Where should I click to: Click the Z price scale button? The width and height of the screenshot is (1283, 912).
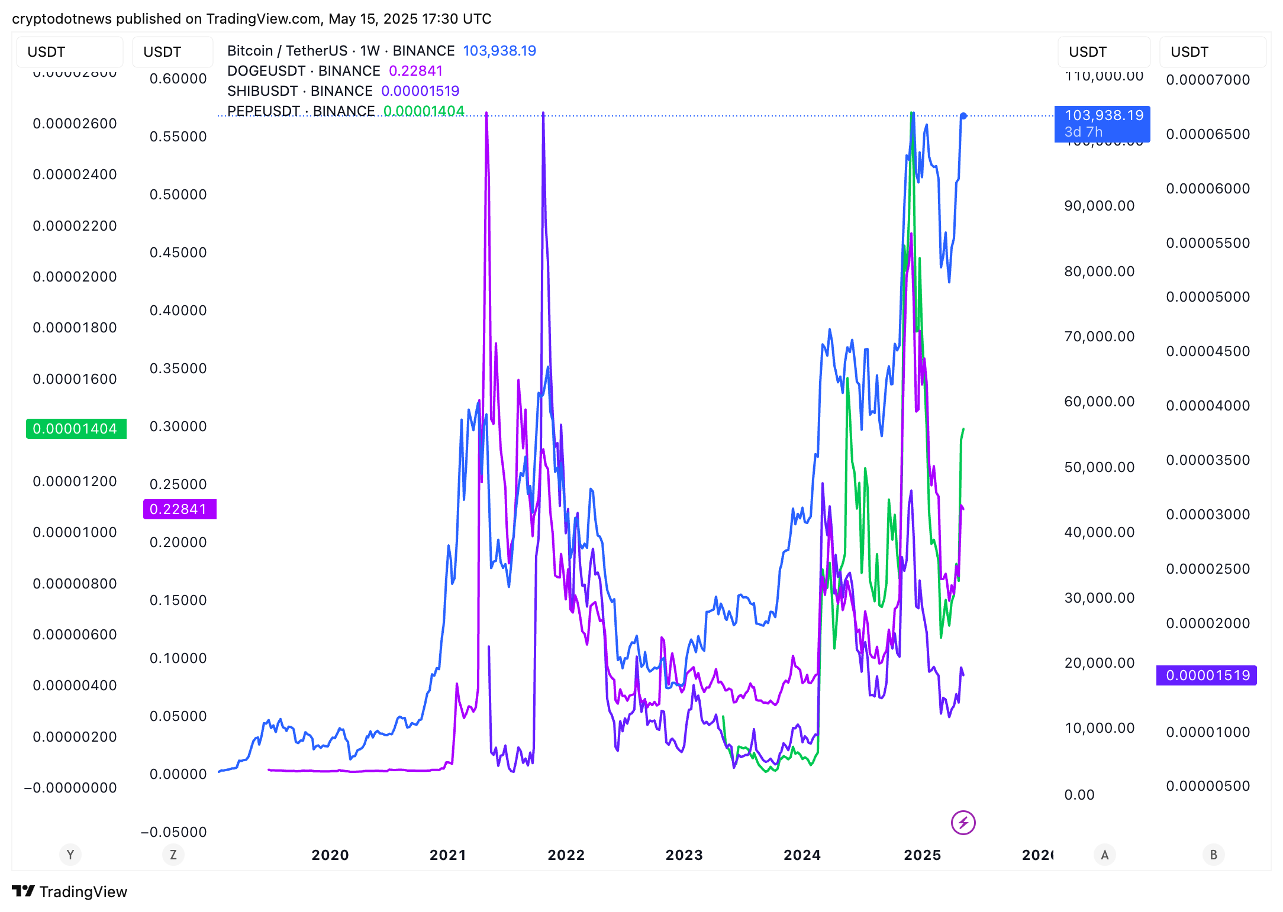click(173, 855)
